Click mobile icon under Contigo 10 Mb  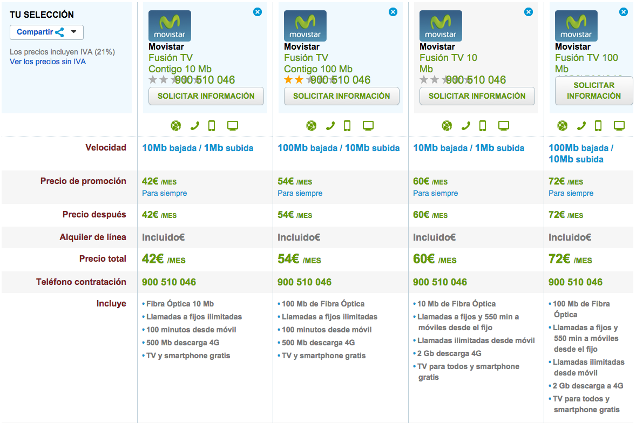212,126
